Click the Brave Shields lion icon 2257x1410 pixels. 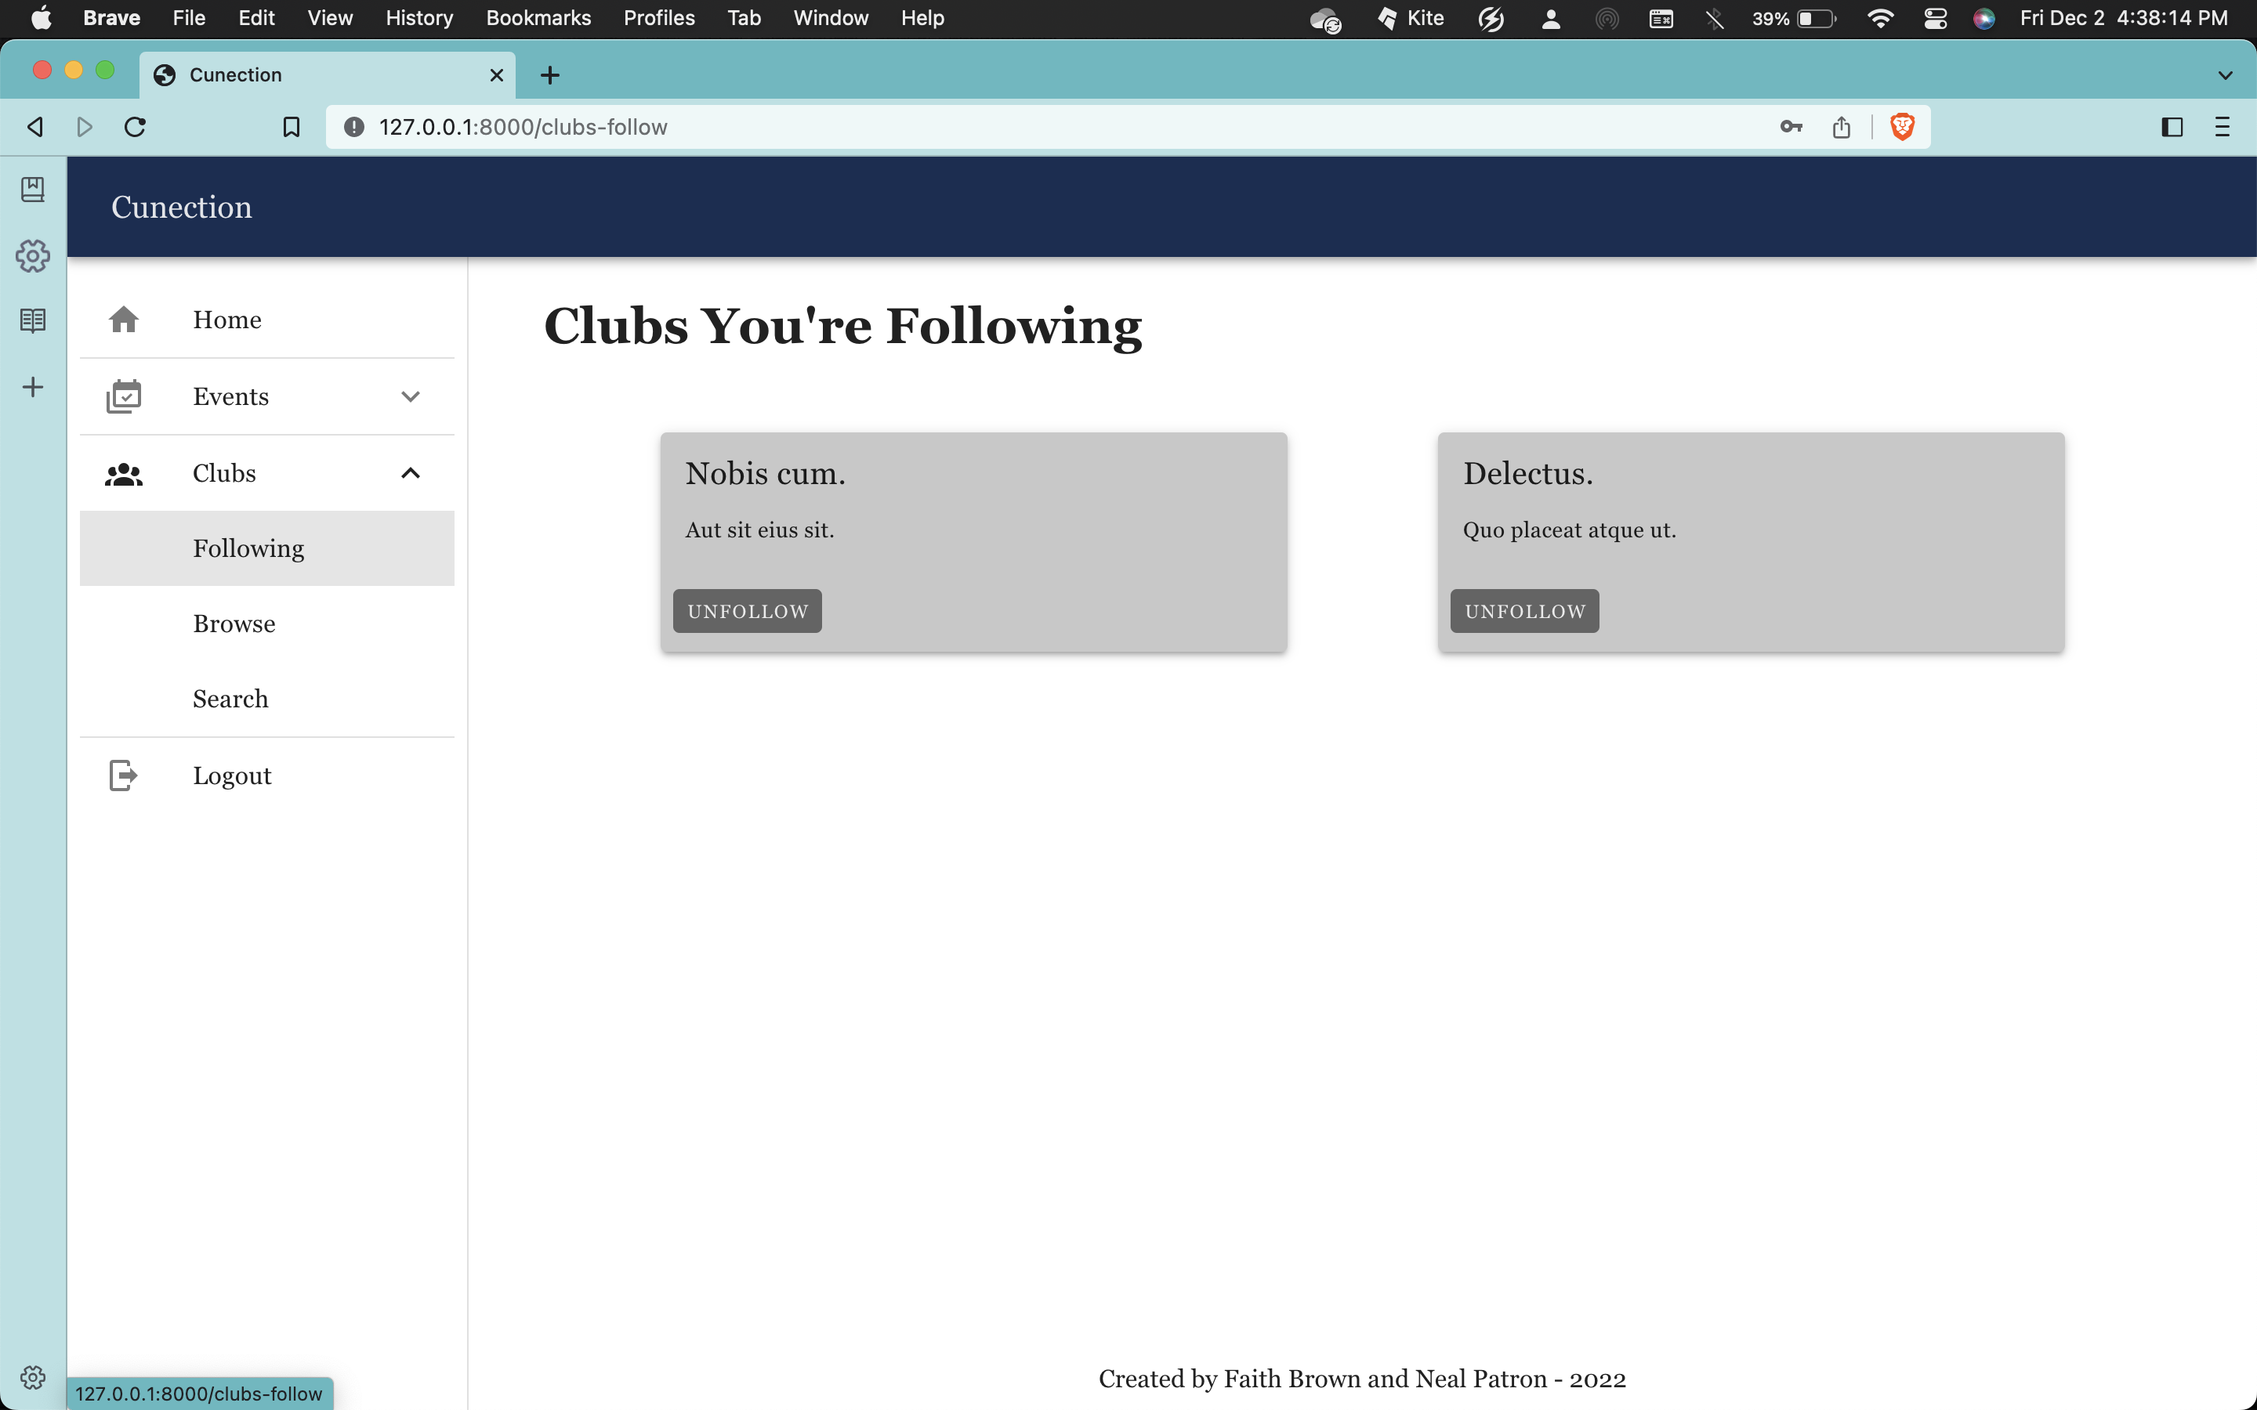(1902, 127)
